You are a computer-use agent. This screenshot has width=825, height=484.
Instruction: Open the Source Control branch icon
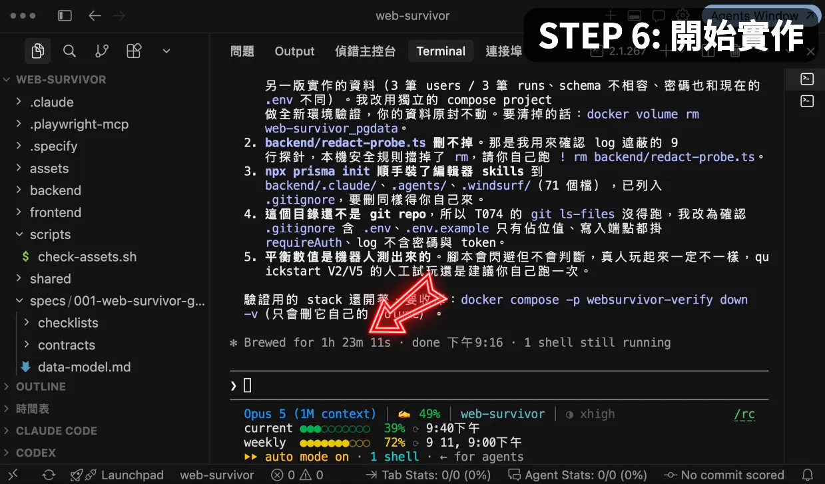(x=102, y=51)
